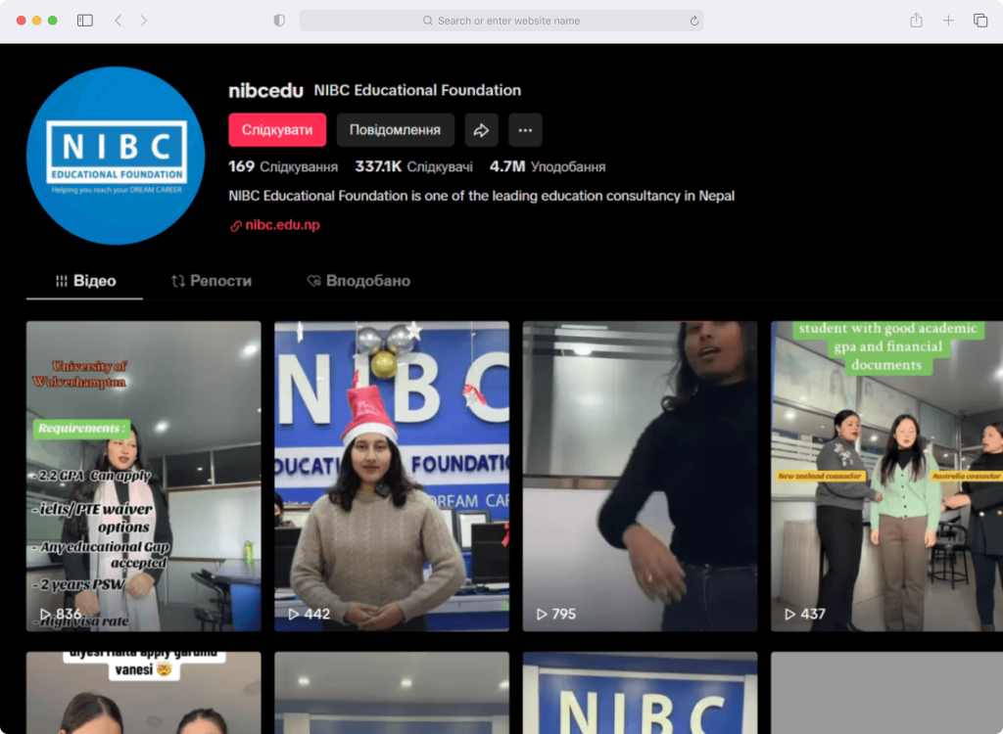Go back with the left arrow

(119, 21)
